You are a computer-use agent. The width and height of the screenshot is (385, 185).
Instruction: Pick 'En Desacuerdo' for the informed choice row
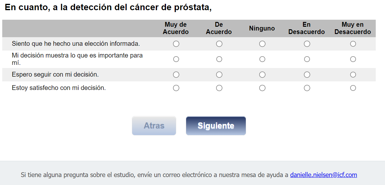(x=307, y=44)
